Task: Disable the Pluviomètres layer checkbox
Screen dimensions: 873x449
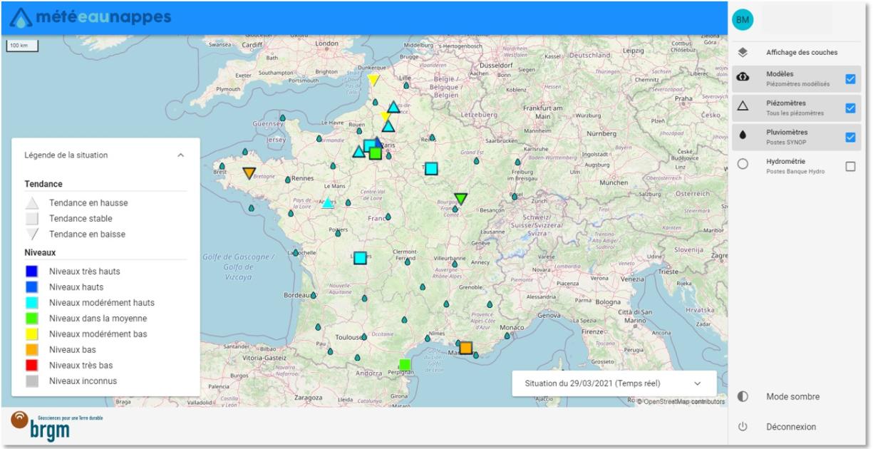Action: pyautogui.click(x=850, y=138)
